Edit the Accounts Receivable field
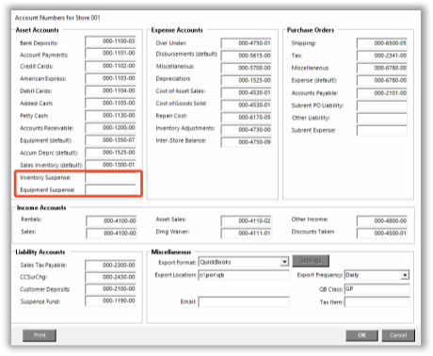The image size is (433, 356). click(110, 128)
